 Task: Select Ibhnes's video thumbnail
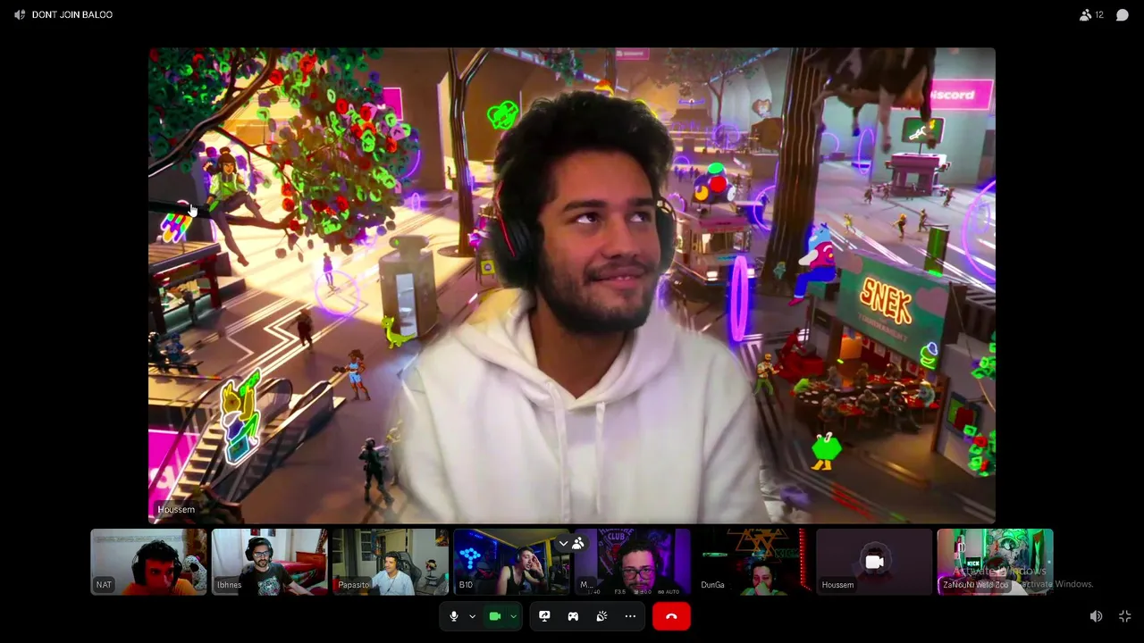click(x=269, y=562)
